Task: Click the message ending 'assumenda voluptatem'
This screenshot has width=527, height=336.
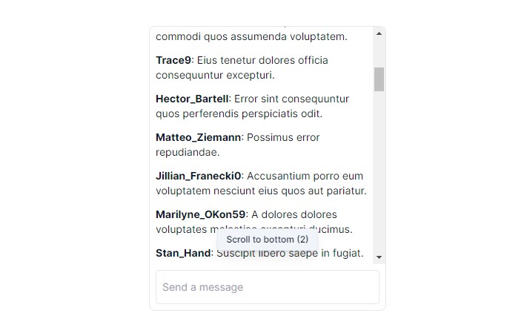Action: click(x=251, y=36)
